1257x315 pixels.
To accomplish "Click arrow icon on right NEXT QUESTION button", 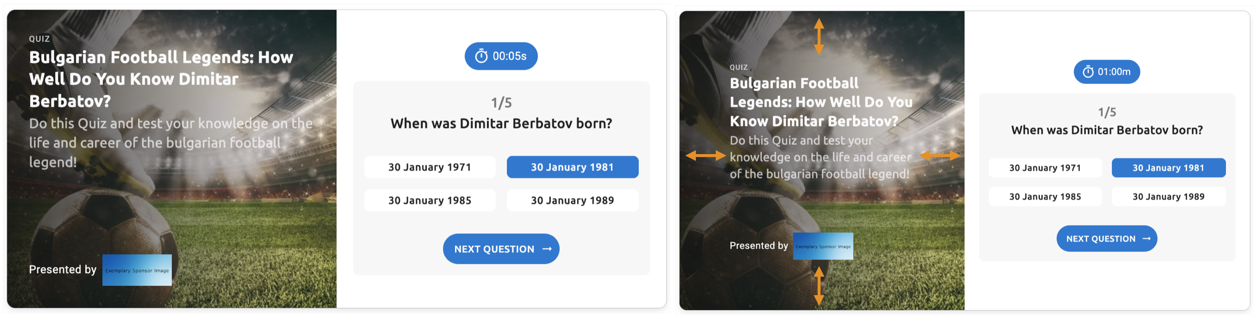I will [x=1146, y=239].
